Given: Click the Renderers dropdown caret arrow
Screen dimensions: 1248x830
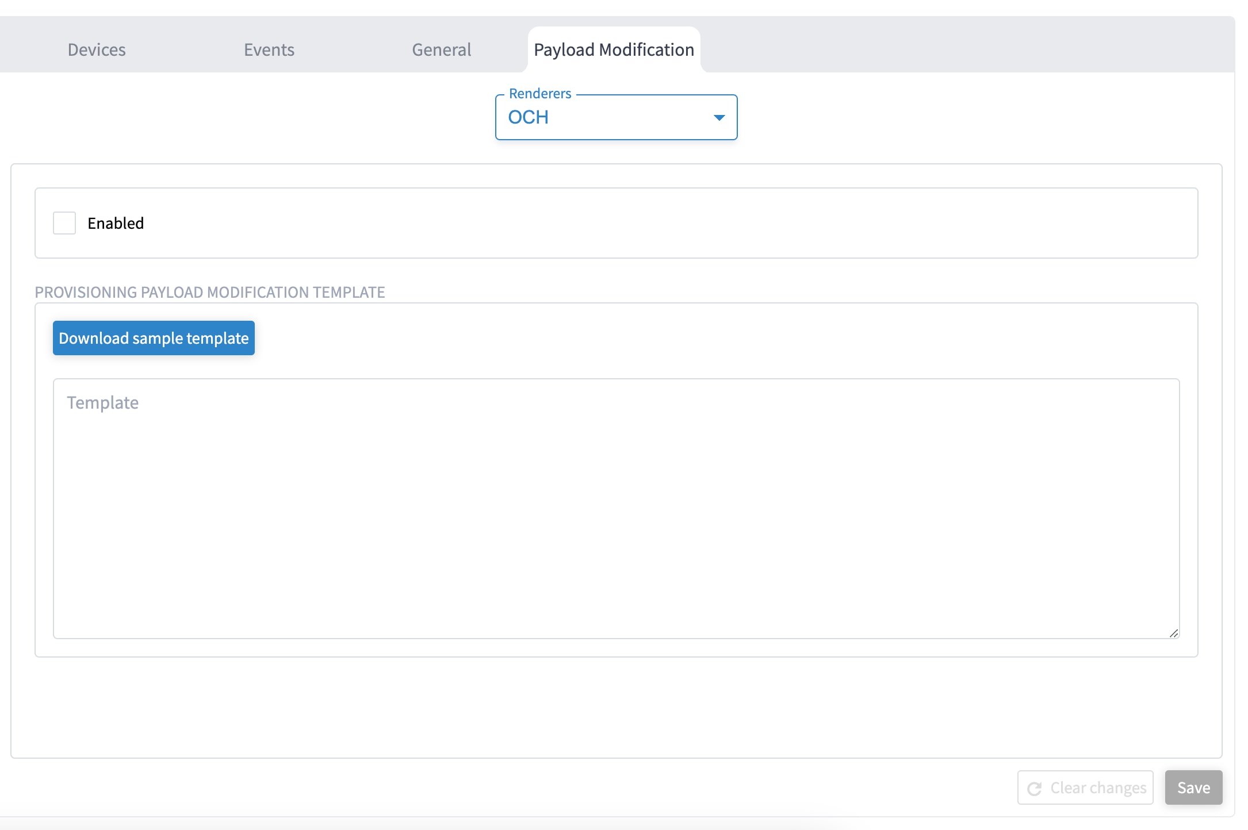Looking at the screenshot, I should pyautogui.click(x=719, y=118).
